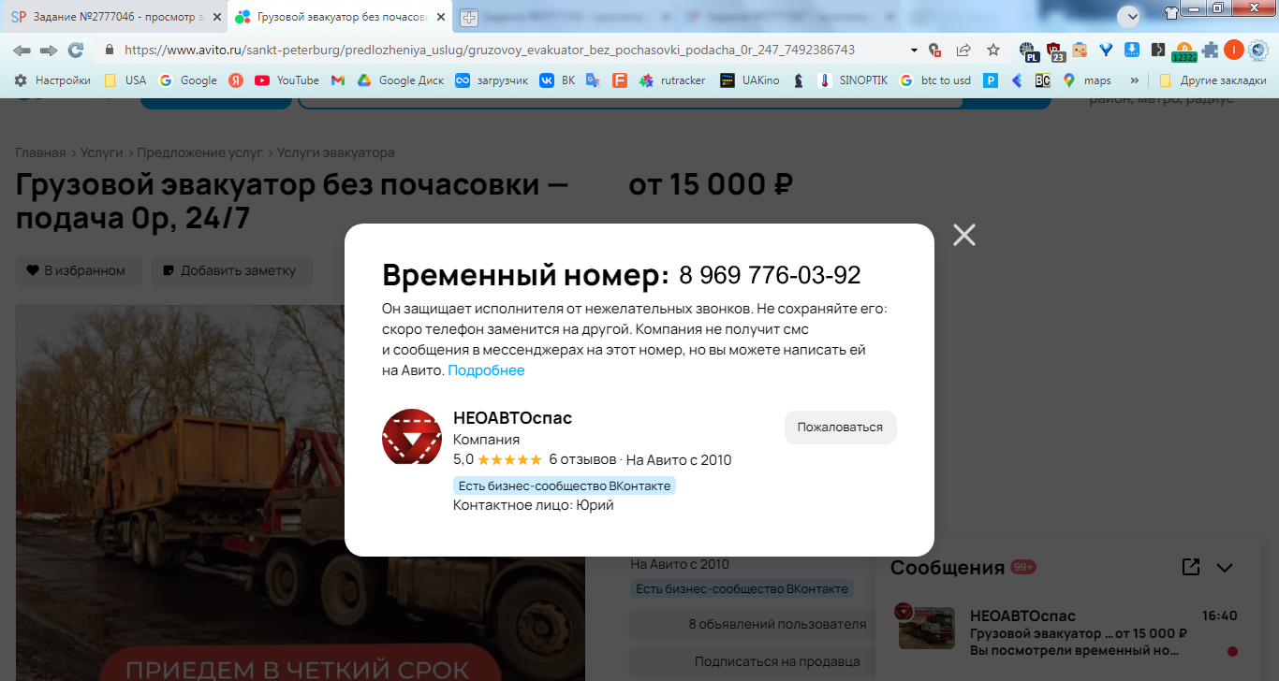View site security lock info

pyautogui.click(x=109, y=50)
